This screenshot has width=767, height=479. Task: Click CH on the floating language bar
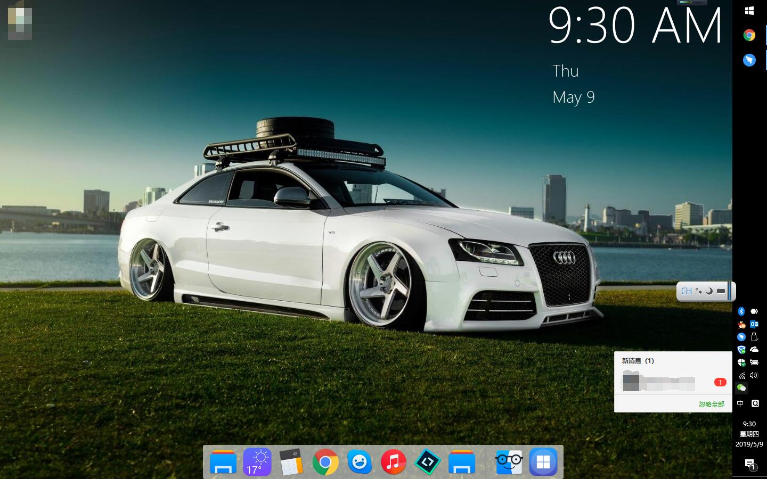686,291
